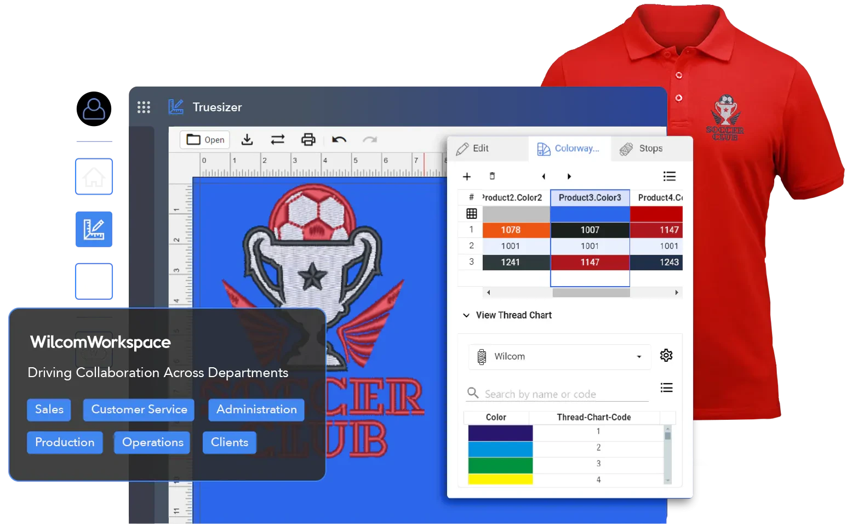Image resolution: width=852 pixels, height=524 pixels.
Task: Click the horizontal scrollbar in colorway table
Action: pyautogui.click(x=591, y=293)
